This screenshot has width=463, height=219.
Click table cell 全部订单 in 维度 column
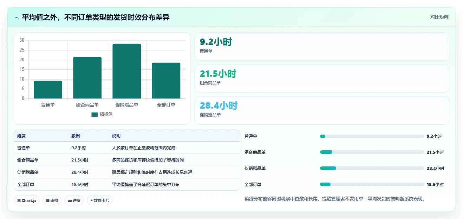26,185
